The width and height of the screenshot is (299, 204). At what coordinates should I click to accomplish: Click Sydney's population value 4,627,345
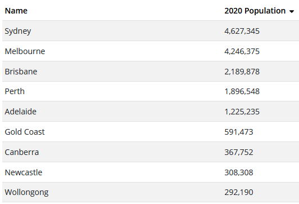click(x=242, y=31)
